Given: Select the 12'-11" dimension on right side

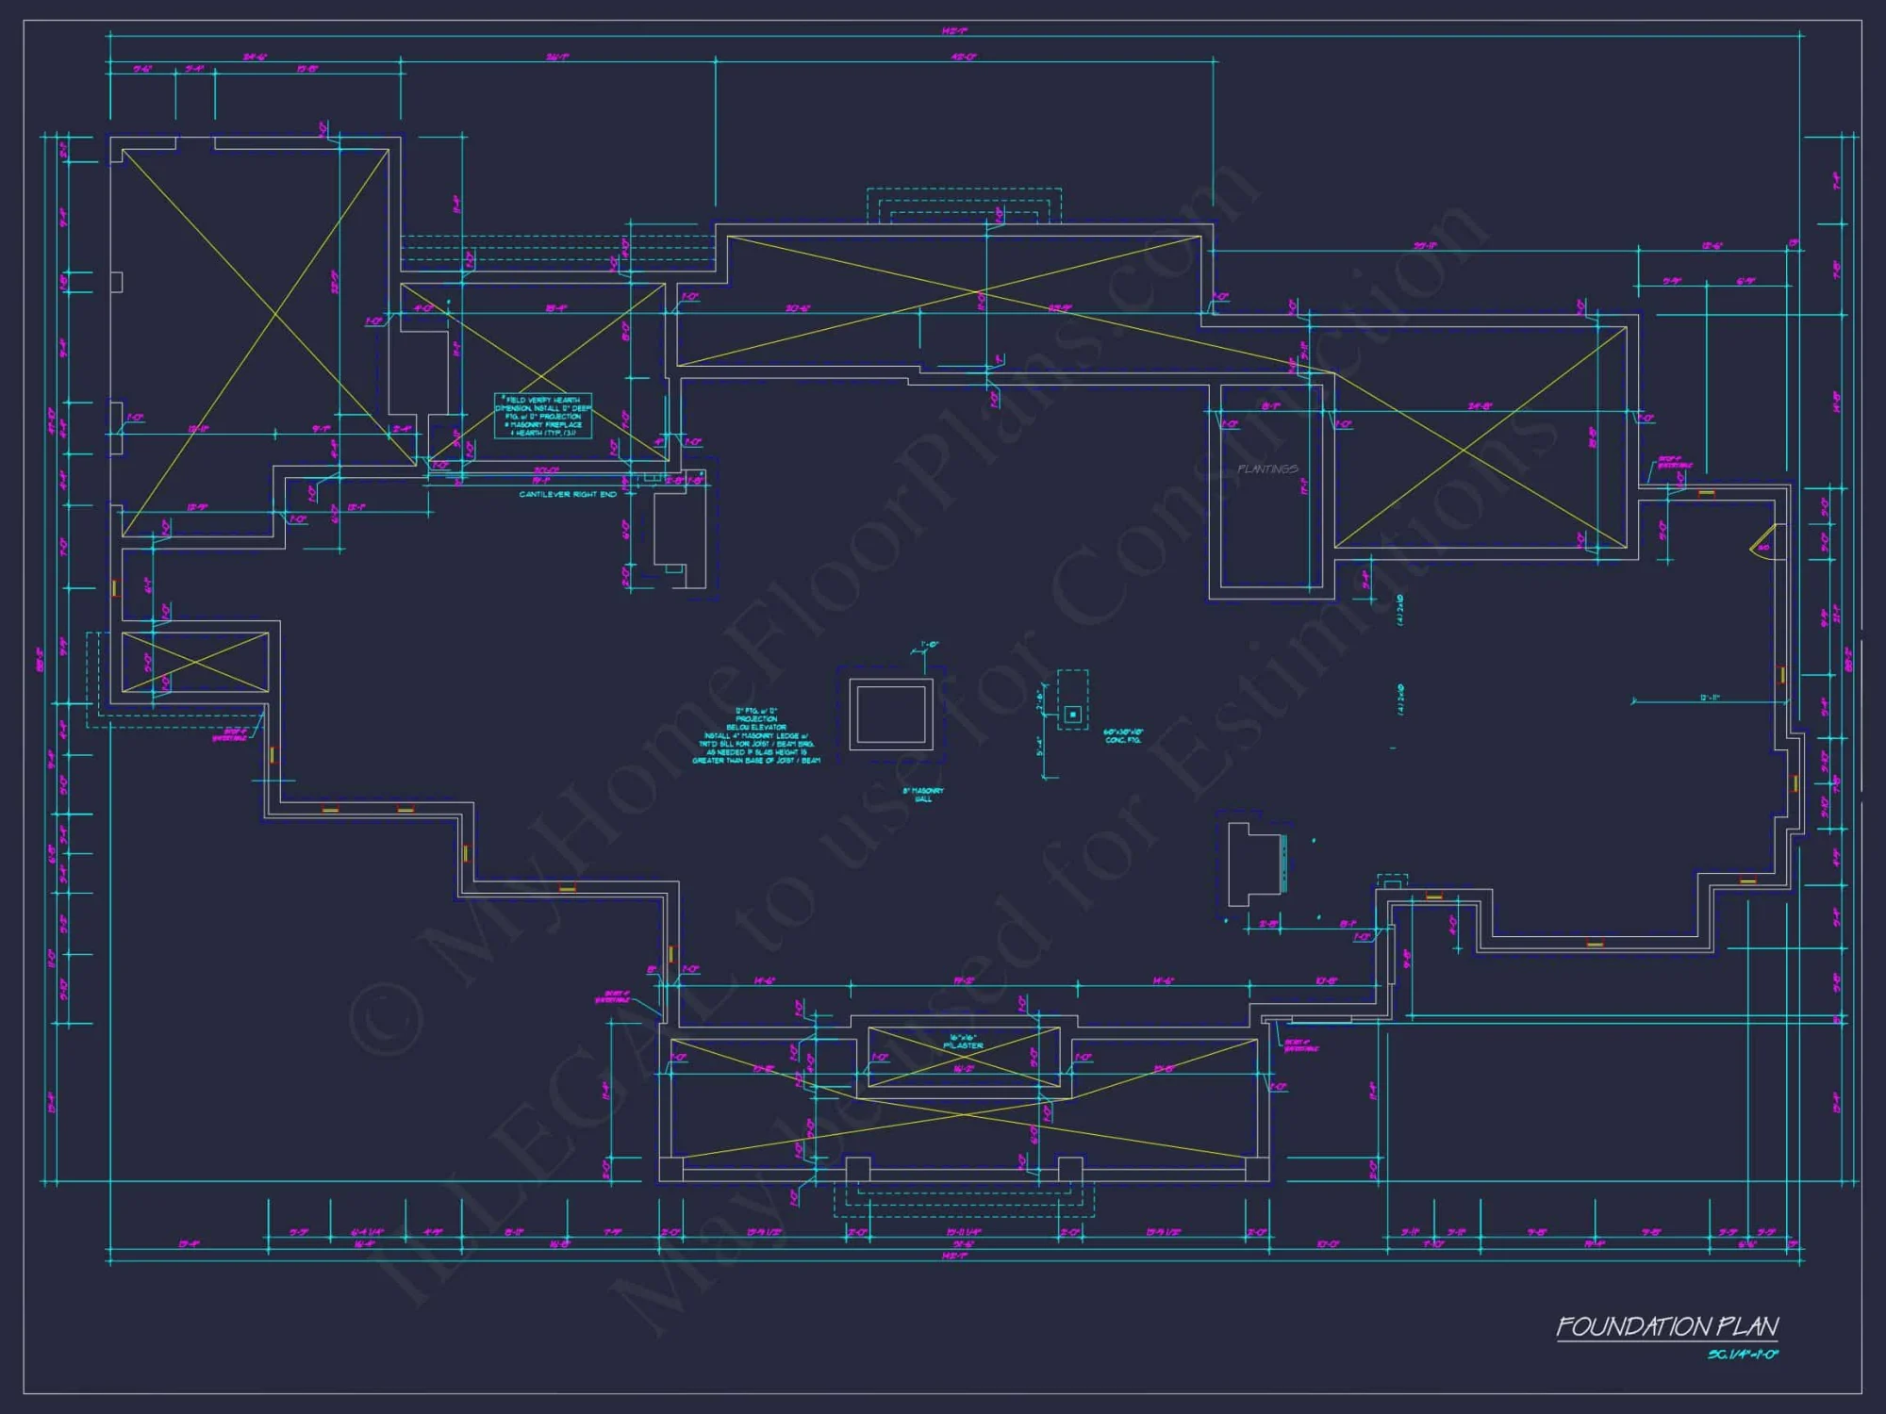Looking at the screenshot, I should (1710, 698).
